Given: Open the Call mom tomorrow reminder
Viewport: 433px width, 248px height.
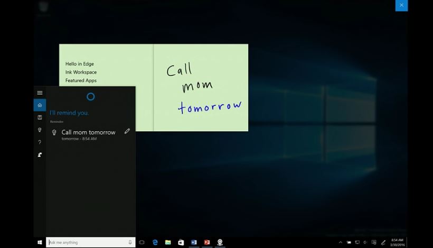Looking at the screenshot, I should pyautogui.click(x=88, y=133).
